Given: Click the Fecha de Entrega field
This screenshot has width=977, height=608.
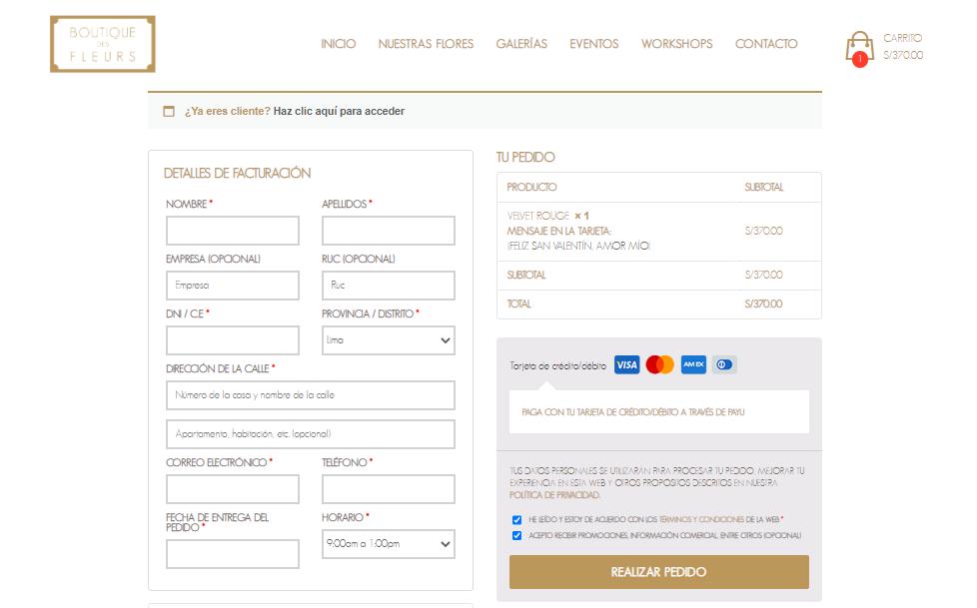Looking at the screenshot, I should 233,554.
